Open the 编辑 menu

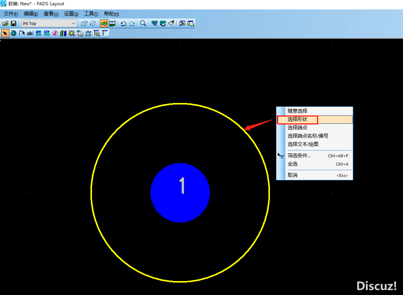coord(31,14)
